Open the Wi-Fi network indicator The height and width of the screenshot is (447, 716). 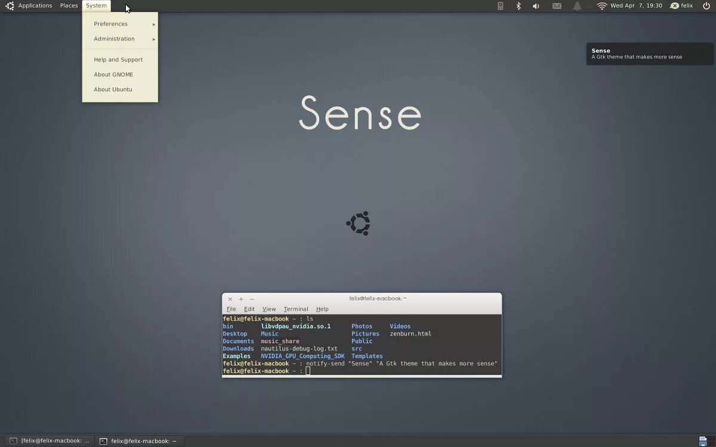(x=601, y=6)
